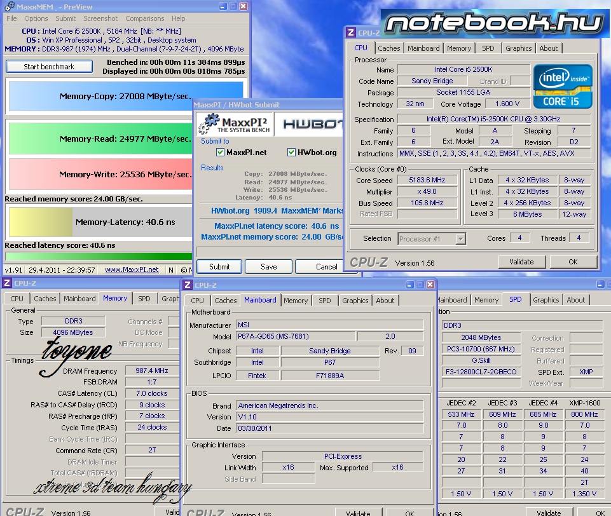The width and height of the screenshot is (611, 516).
Task: Click the Core Speed 5183.6 MHz field
Action: pyautogui.click(x=427, y=180)
